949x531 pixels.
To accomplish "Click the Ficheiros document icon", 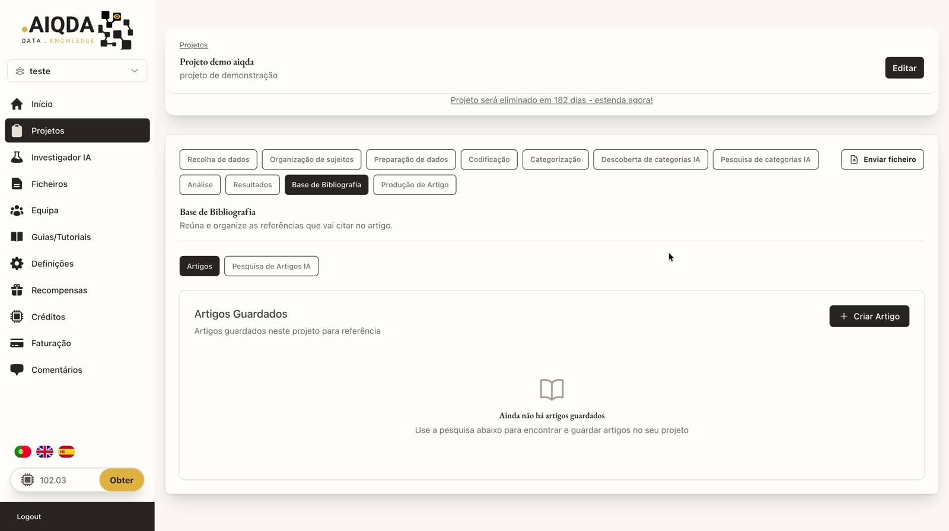I will tap(17, 184).
